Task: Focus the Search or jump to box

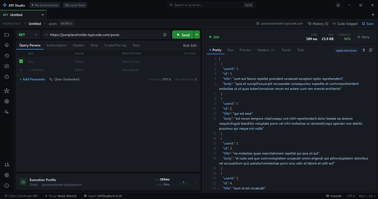Action: pyautogui.click(x=211, y=5)
